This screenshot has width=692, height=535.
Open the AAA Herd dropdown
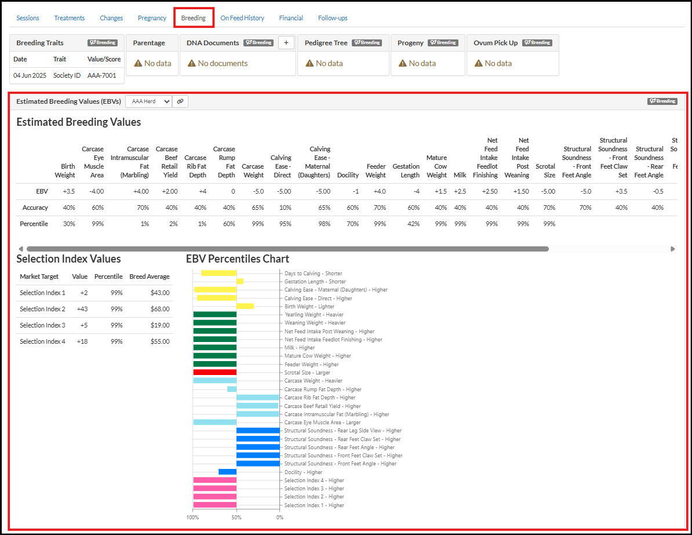pos(148,101)
